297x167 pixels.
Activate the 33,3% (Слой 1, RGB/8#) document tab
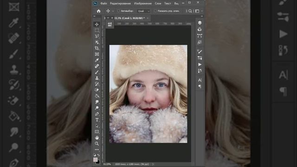[x=129, y=18]
